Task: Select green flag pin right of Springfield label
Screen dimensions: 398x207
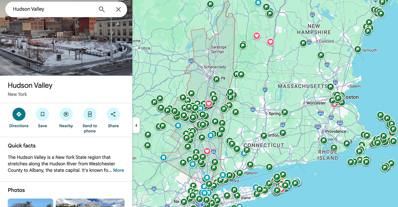Action: tap(285, 112)
